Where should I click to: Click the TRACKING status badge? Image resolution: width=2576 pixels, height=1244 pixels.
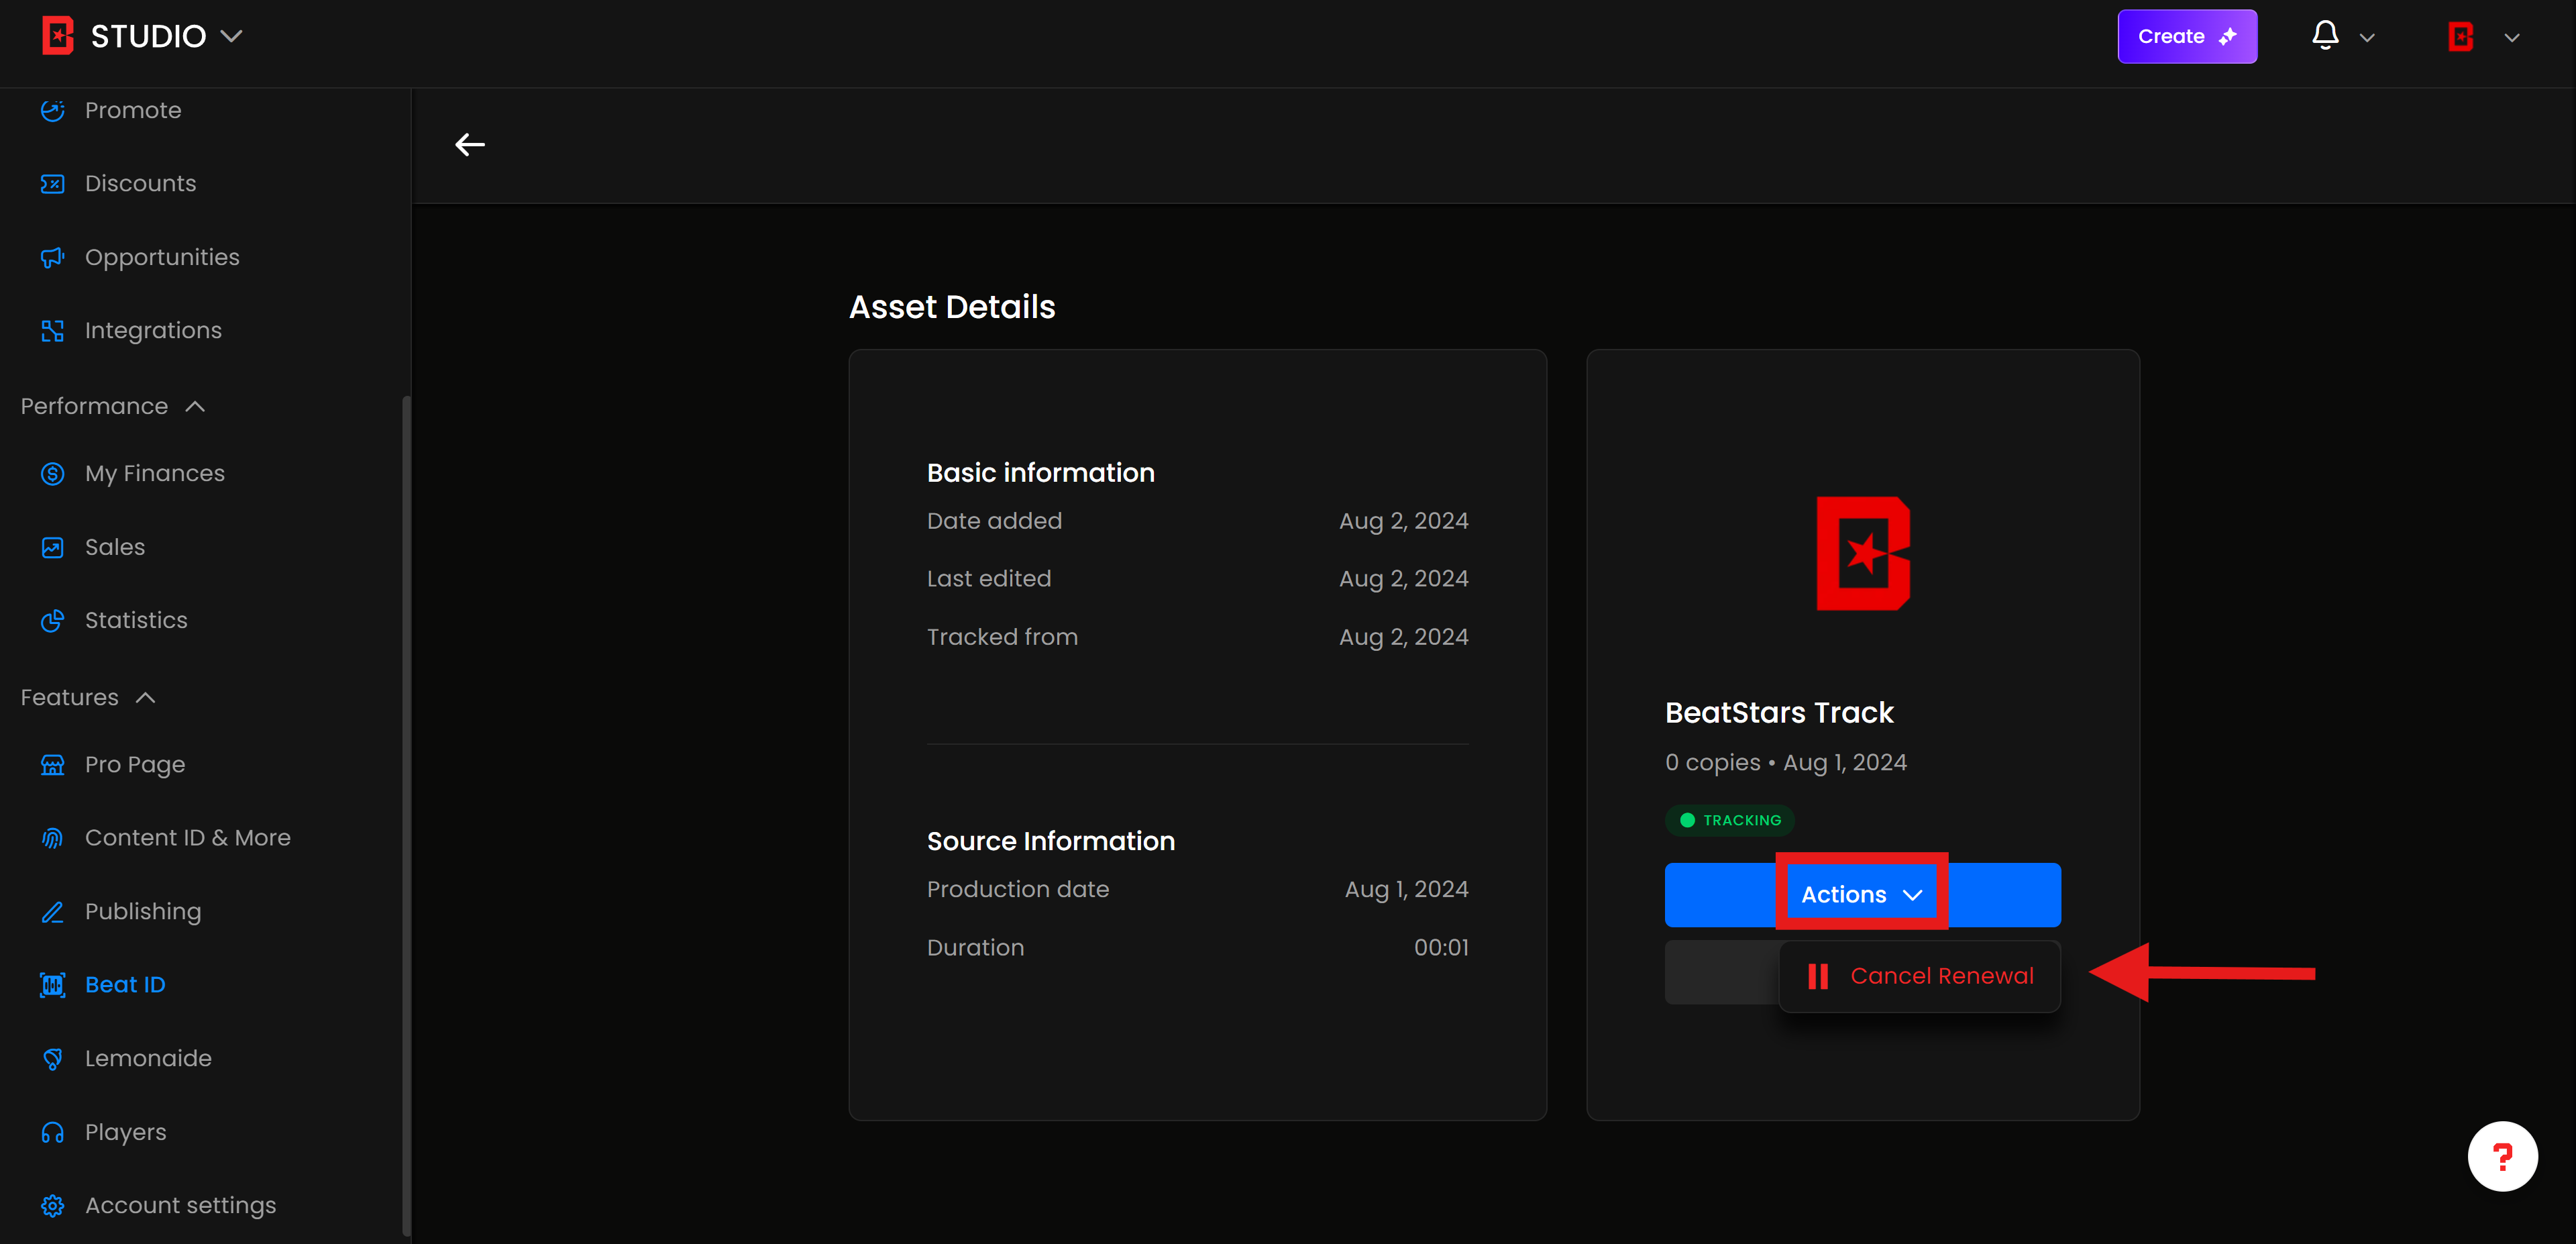coord(1730,821)
